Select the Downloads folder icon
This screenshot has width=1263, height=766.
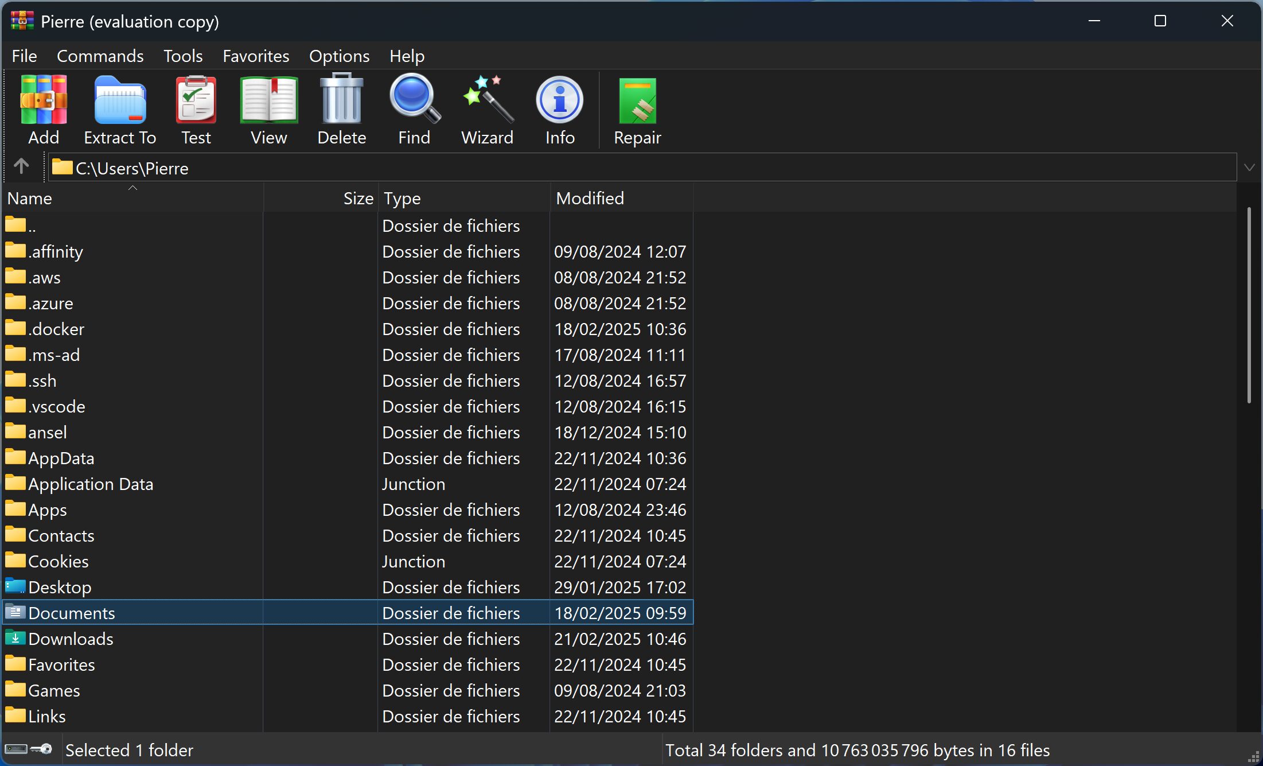tap(15, 637)
